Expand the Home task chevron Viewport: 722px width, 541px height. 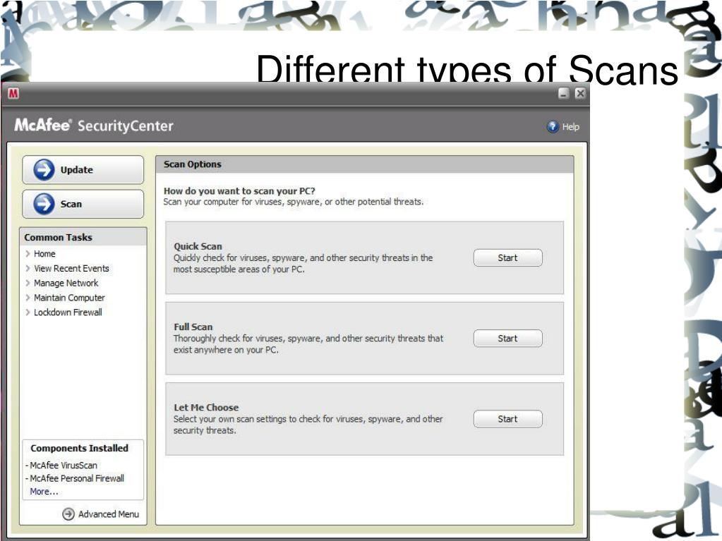tap(28, 253)
